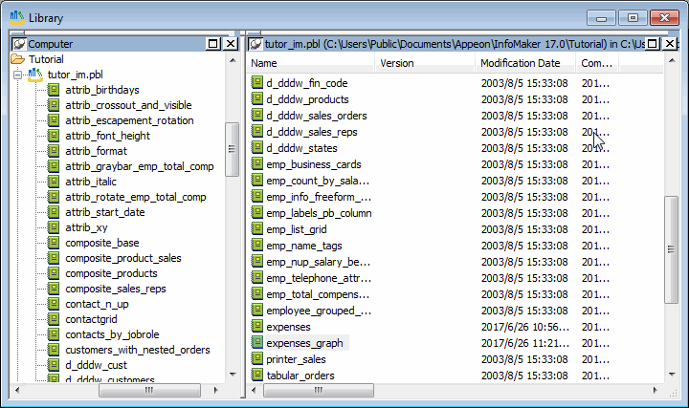Select emp_telephone_attr... in the list
Viewport: 689px width, 408px height.
319,278
